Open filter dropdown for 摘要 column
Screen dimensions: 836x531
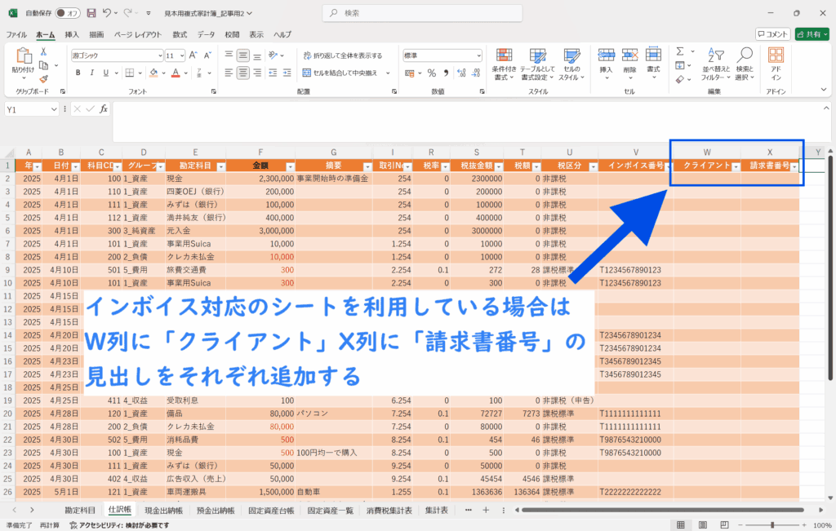(x=367, y=166)
